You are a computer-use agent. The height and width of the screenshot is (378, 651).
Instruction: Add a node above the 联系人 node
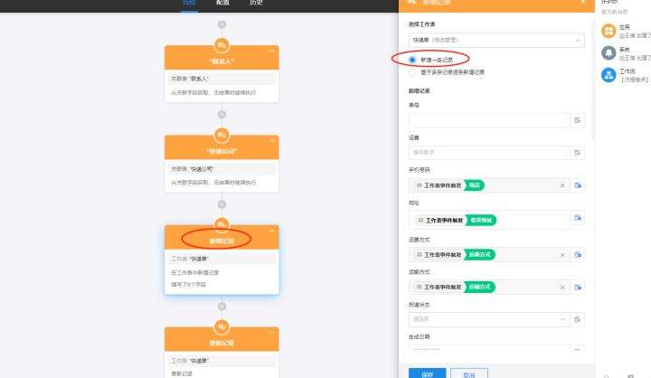point(222,24)
